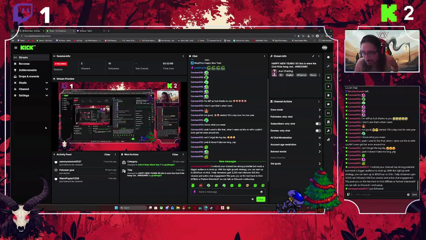
Task: Select WarmPoptart1208 activity entry
Action: coord(86,180)
